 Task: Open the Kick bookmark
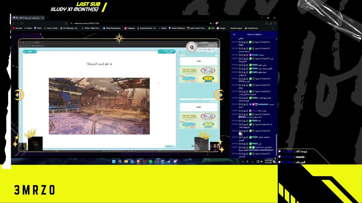212,28
